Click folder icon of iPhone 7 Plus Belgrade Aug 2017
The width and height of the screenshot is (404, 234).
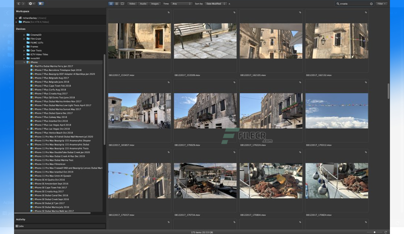pyautogui.click(x=32, y=78)
